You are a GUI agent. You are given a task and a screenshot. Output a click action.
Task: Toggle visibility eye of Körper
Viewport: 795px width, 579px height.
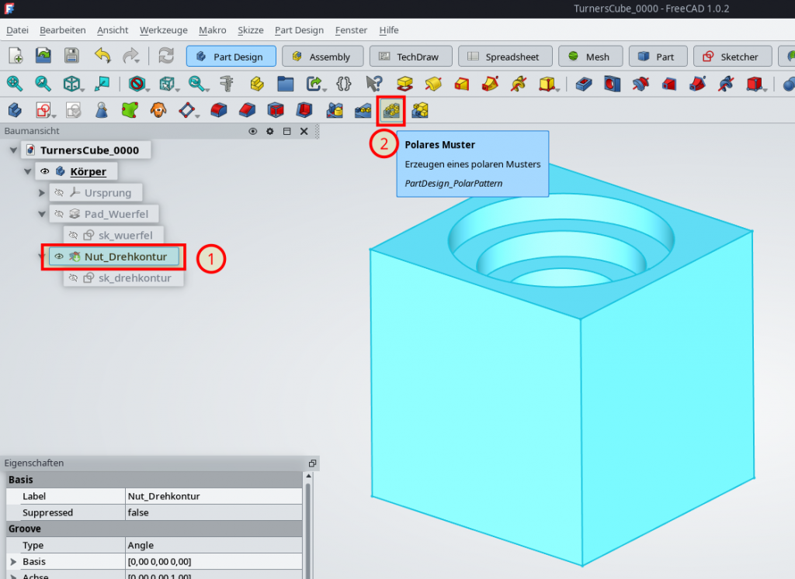click(x=44, y=171)
